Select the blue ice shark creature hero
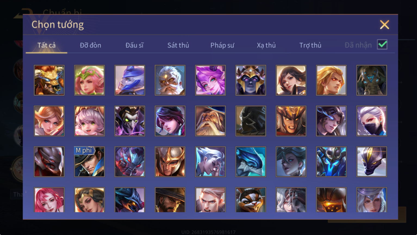Viewport: 417px width, 235px height. click(x=251, y=162)
